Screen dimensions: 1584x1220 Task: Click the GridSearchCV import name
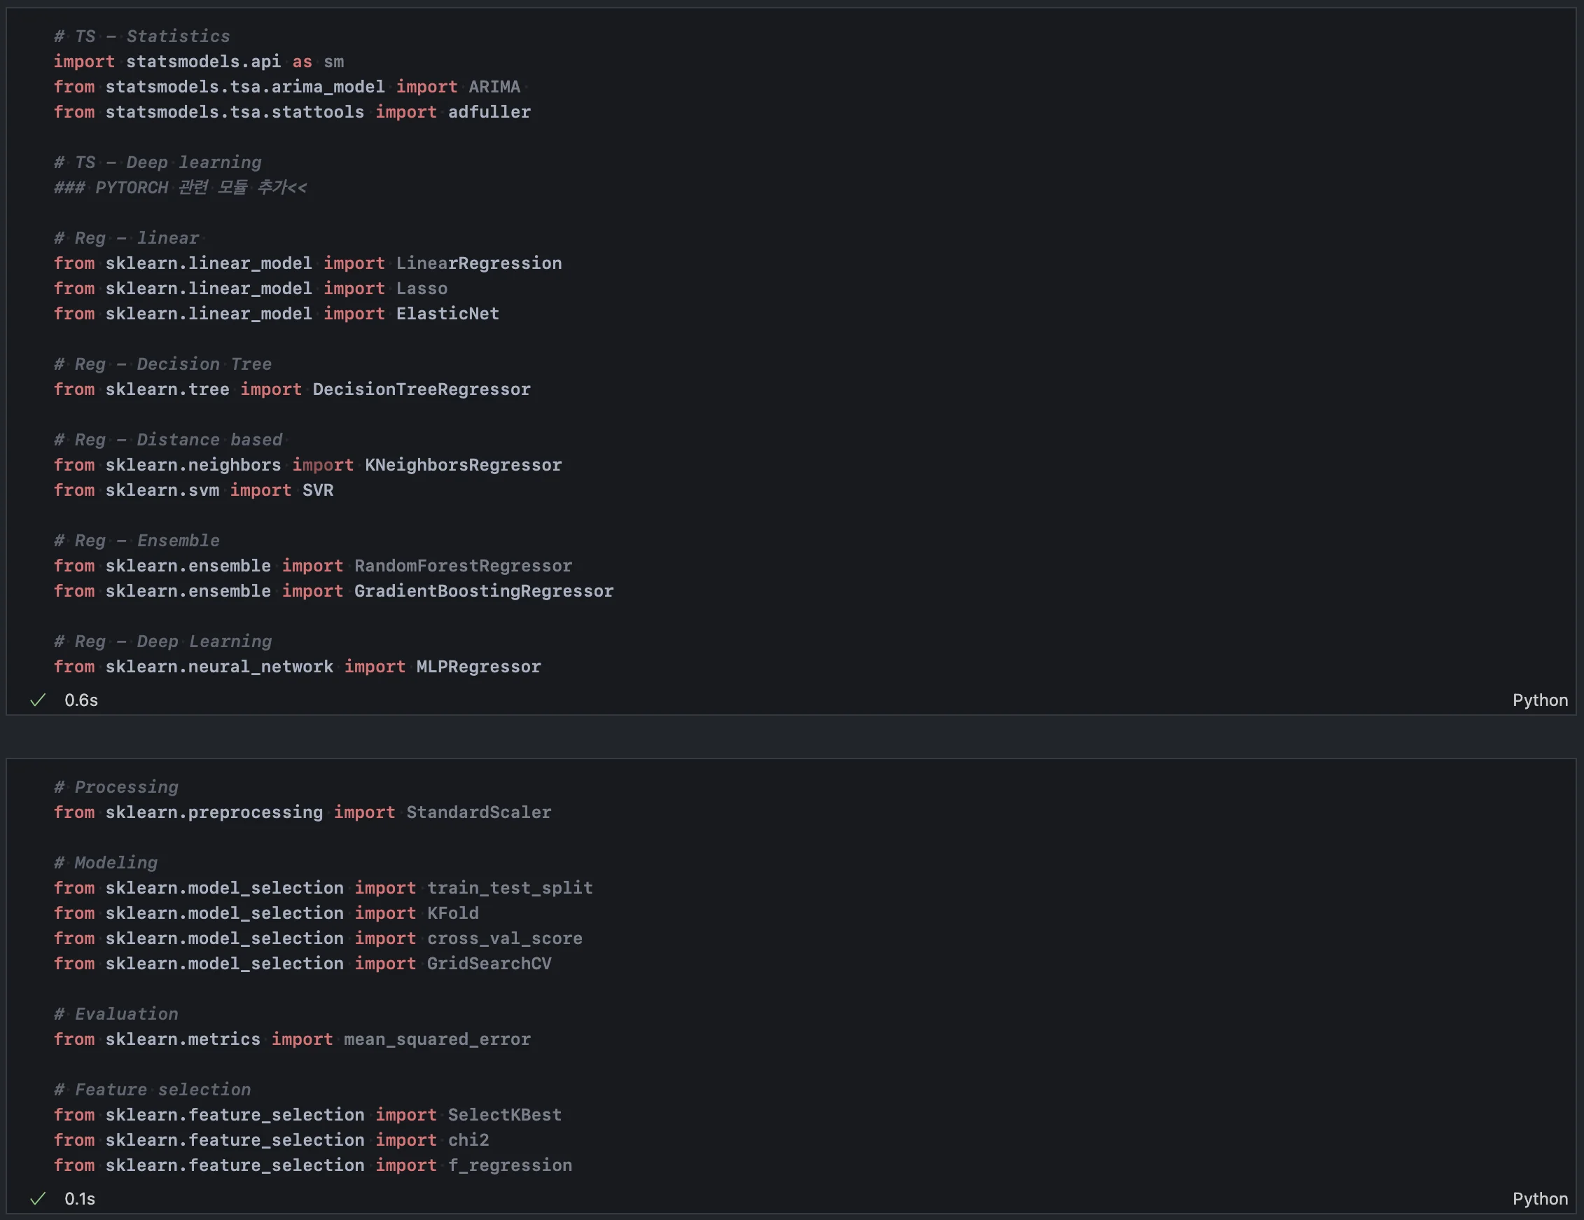[489, 964]
